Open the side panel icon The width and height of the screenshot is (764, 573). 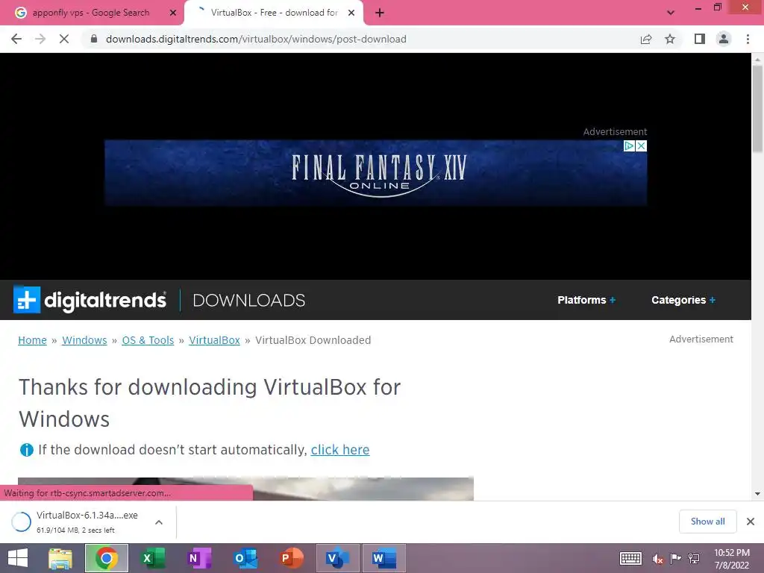pyautogui.click(x=700, y=39)
